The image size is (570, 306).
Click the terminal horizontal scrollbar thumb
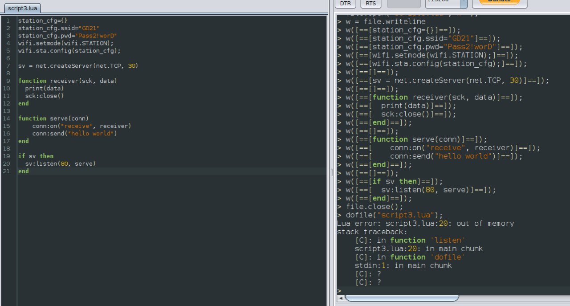(402, 298)
